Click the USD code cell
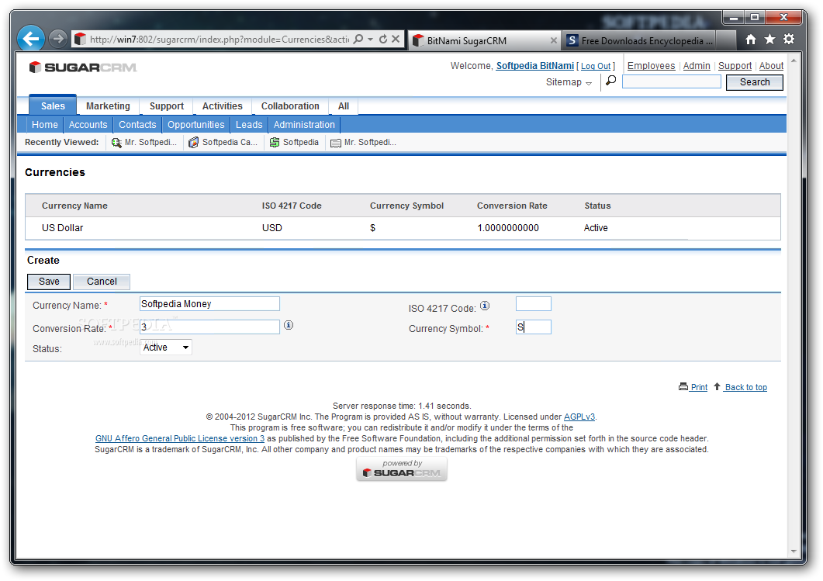Screen dimensions: 823x581 click(x=272, y=228)
